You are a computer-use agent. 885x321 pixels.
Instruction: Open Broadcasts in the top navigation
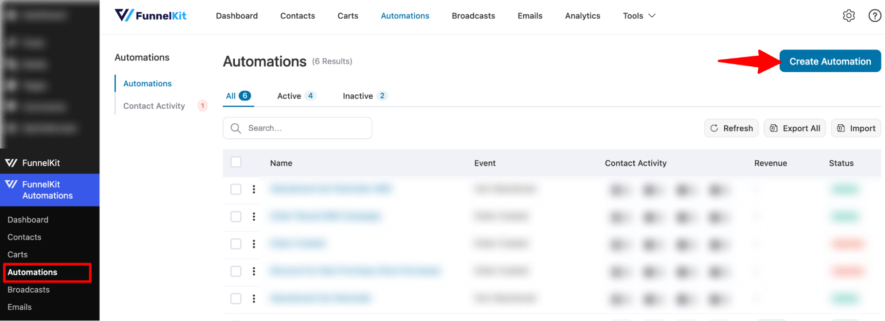pyautogui.click(x=473, y=16)
